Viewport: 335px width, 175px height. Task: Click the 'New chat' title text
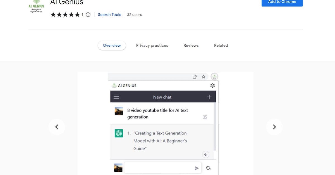pyautogui.click(x=162, y=97)
